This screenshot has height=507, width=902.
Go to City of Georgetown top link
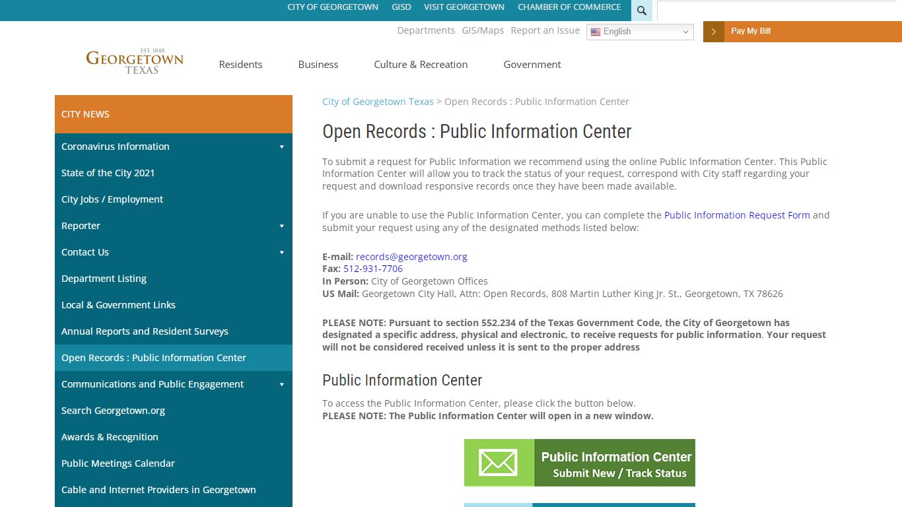333,7
